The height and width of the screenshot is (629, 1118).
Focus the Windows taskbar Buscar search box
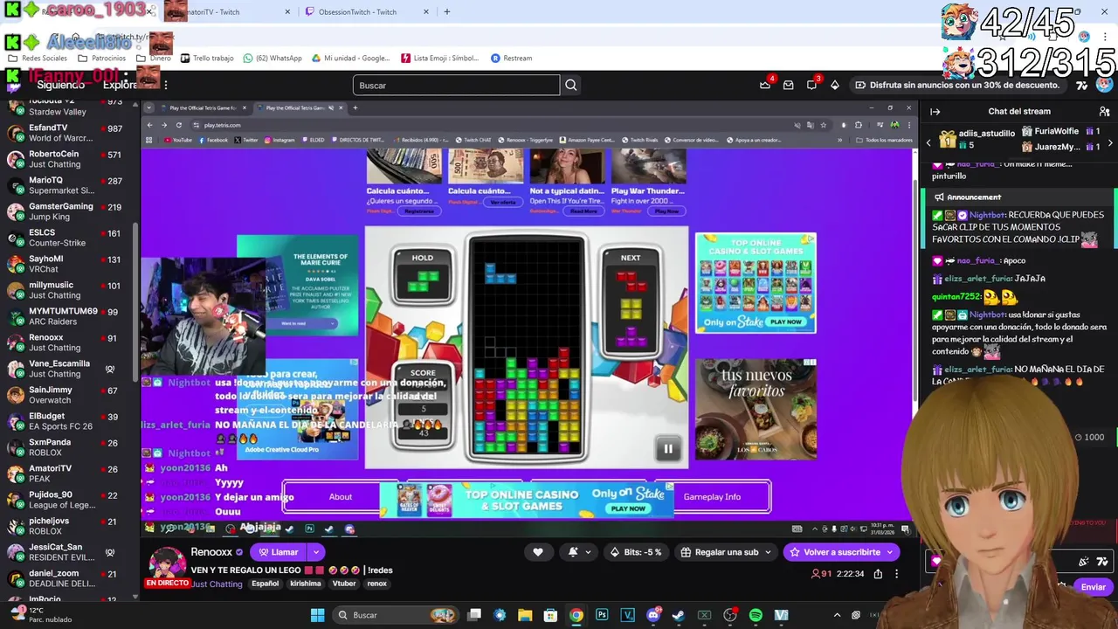(x=397, y=615)
